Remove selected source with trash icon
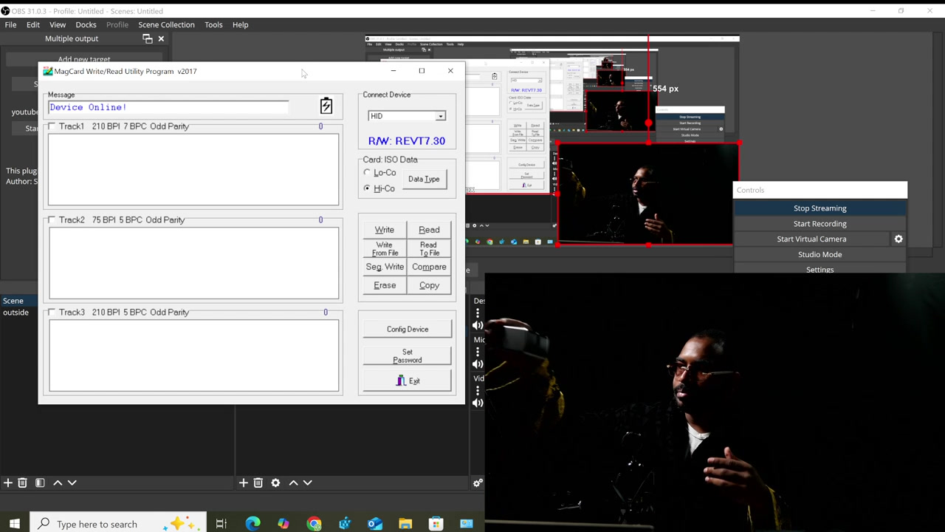The height and width of the screenshot is (532, 945). click(258, 482)
